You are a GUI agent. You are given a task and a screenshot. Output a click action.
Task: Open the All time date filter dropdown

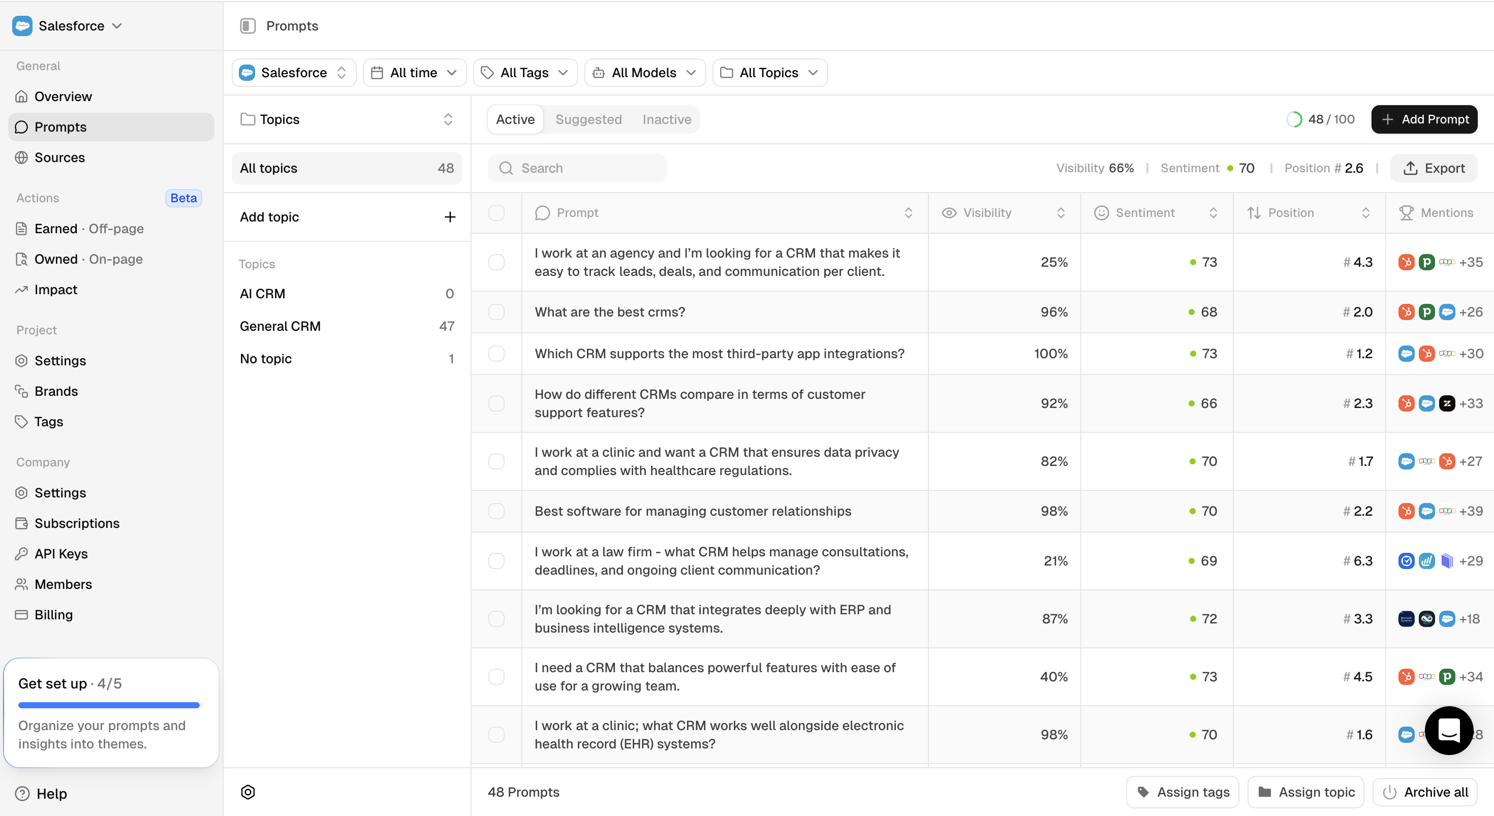(414, 73)
